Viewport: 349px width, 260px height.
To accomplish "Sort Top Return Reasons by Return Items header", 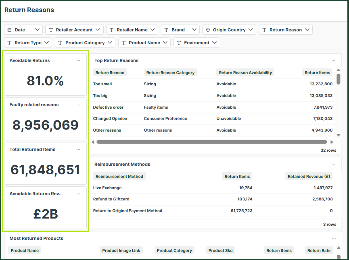I will tap(317, 72).
